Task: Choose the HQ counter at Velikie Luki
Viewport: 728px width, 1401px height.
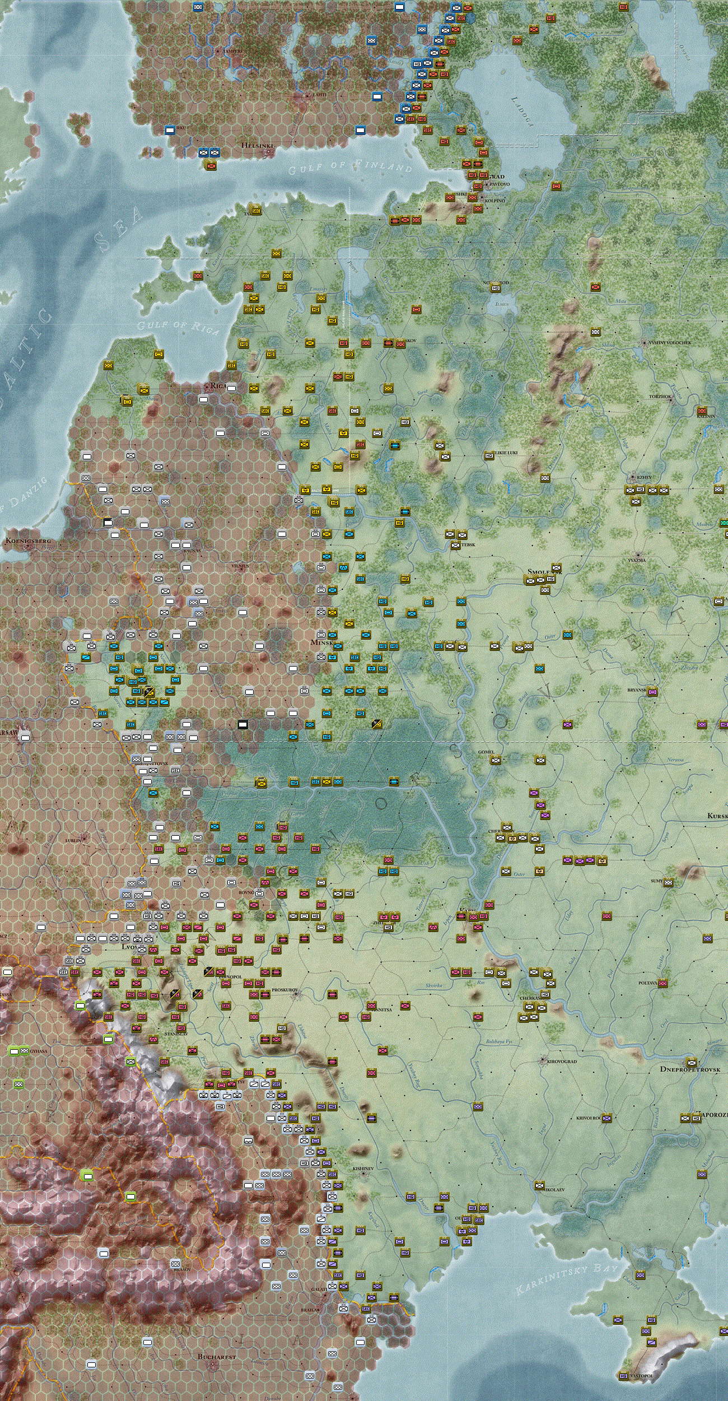Action: pyautogui.click(x=489, y=455)
